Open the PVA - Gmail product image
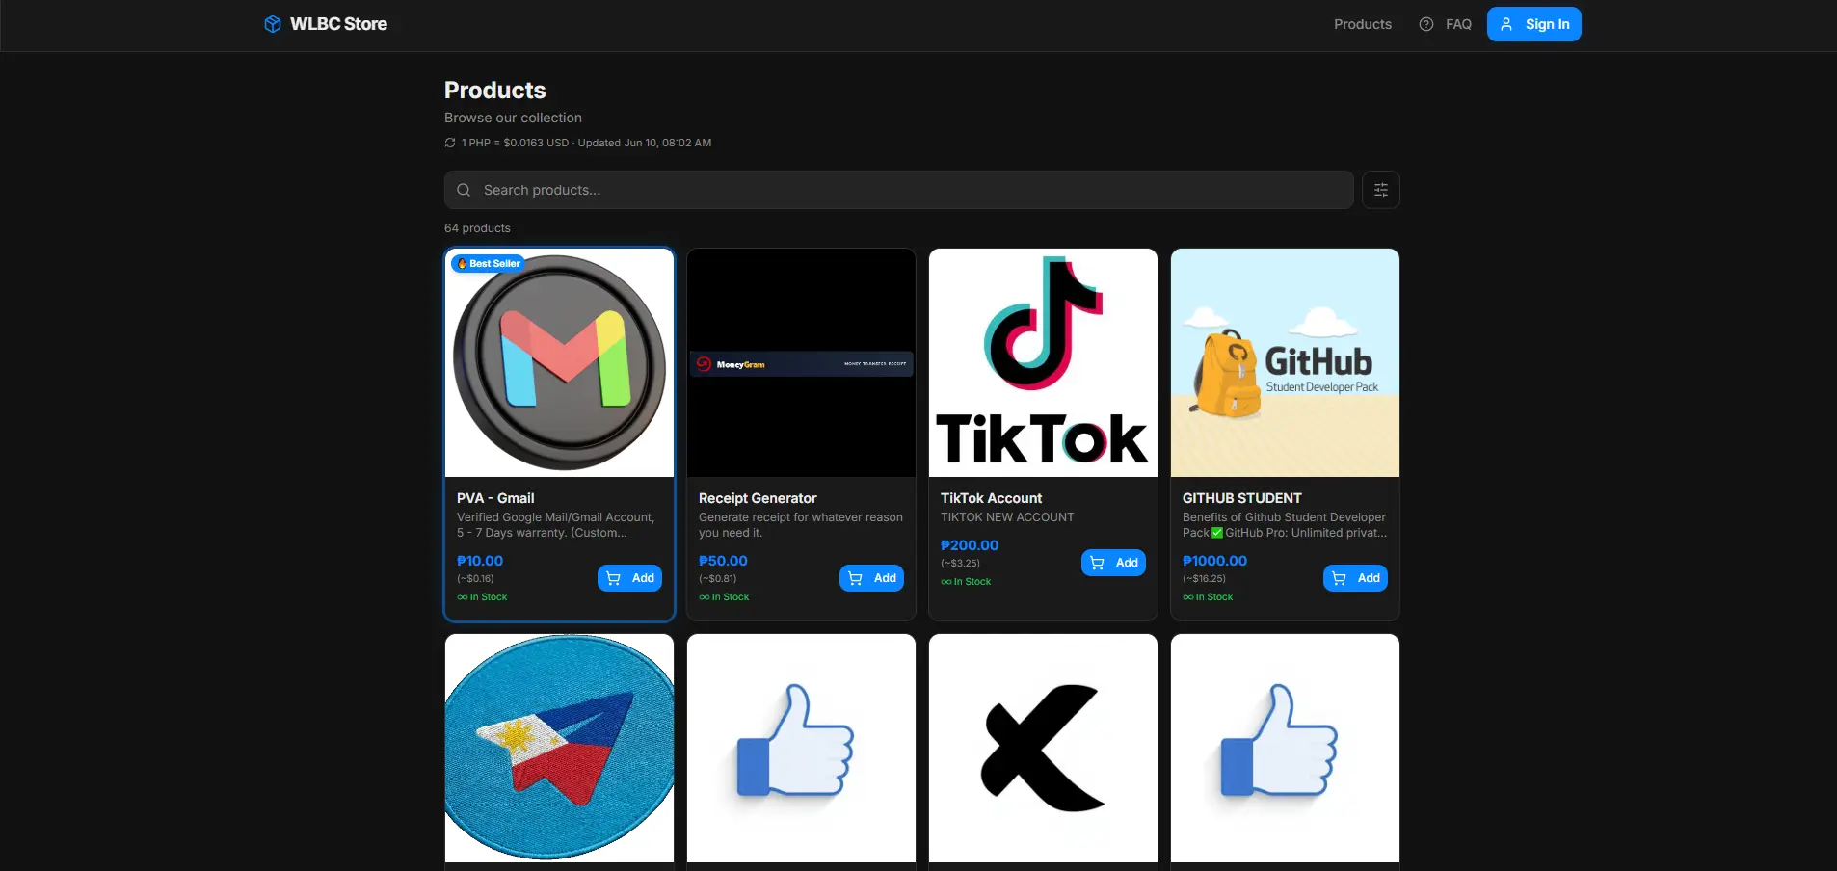This screenshot has width=1837, height=871. coord(559,362)
